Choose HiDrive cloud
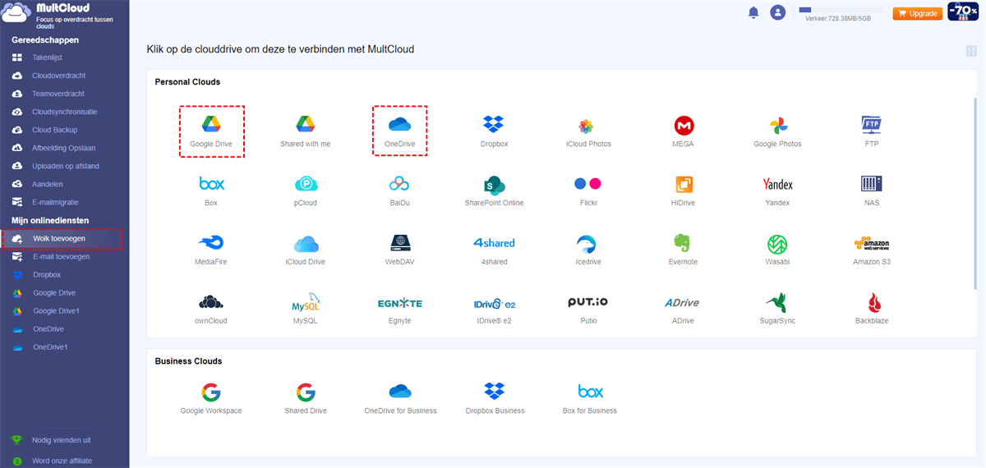This screenshot has width=986, height=468. coord(684,184)
